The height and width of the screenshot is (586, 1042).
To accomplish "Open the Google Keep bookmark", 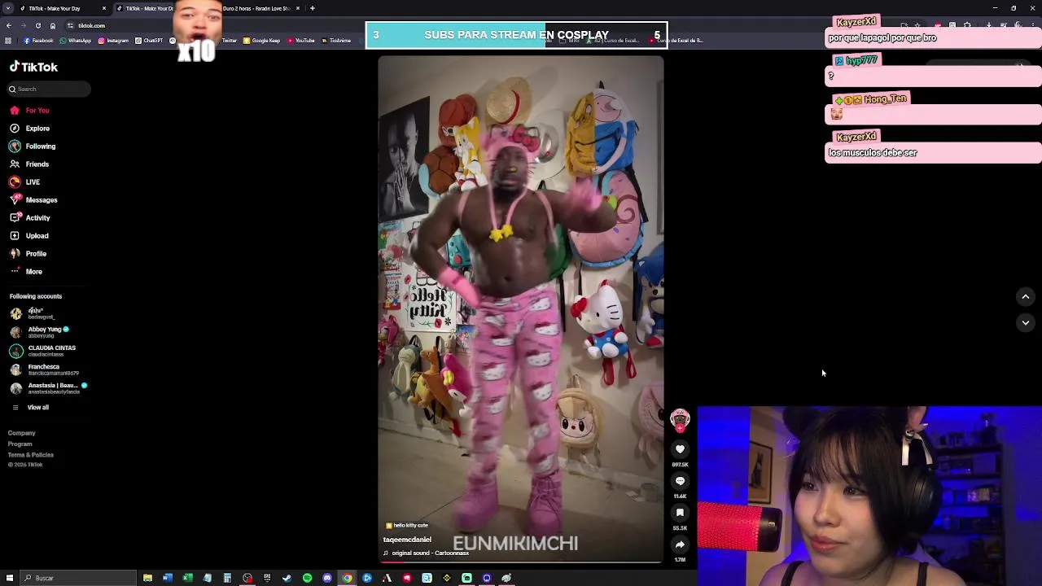I will point(261,40).
